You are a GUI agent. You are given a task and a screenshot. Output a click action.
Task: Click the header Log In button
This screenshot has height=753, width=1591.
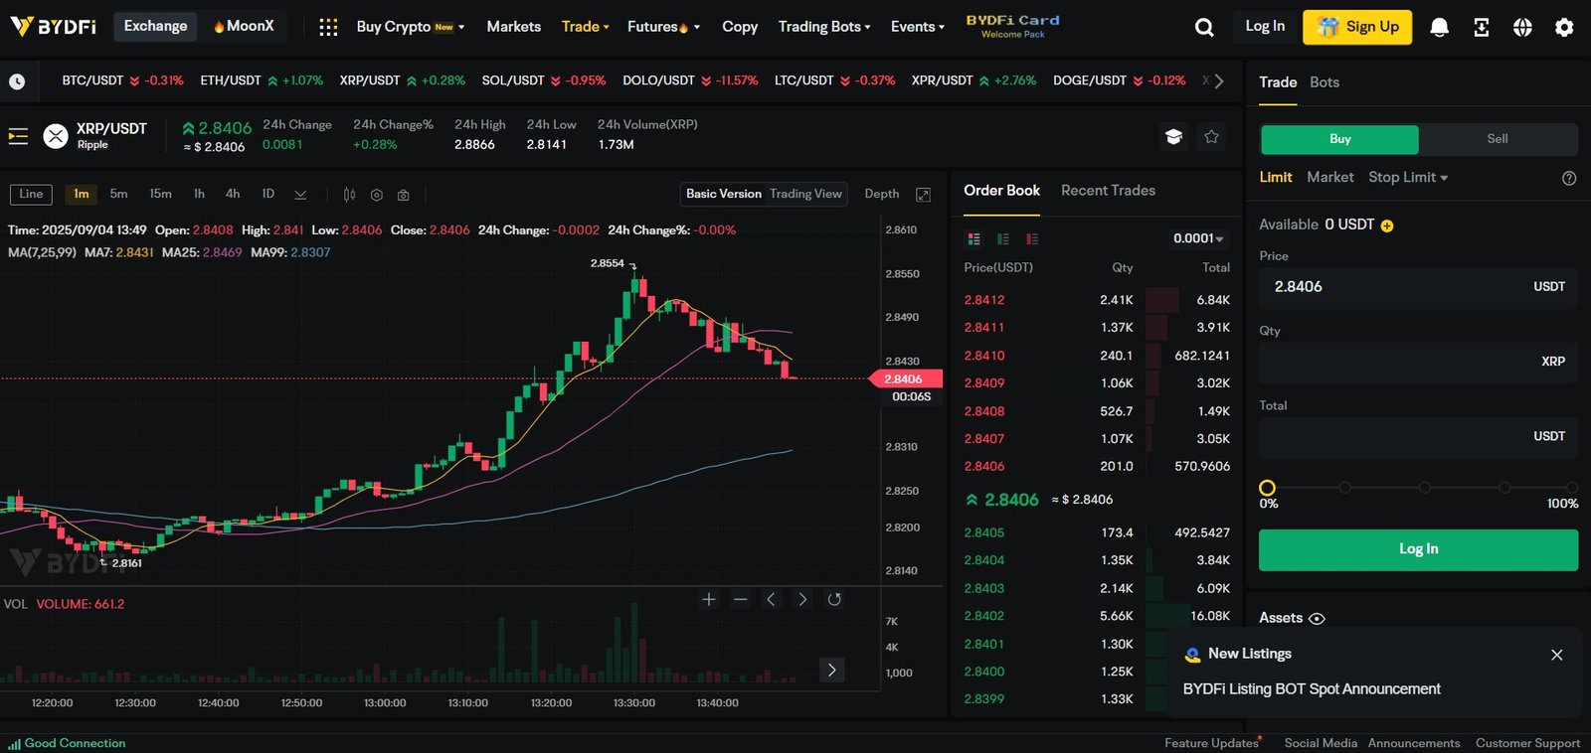1265,27
